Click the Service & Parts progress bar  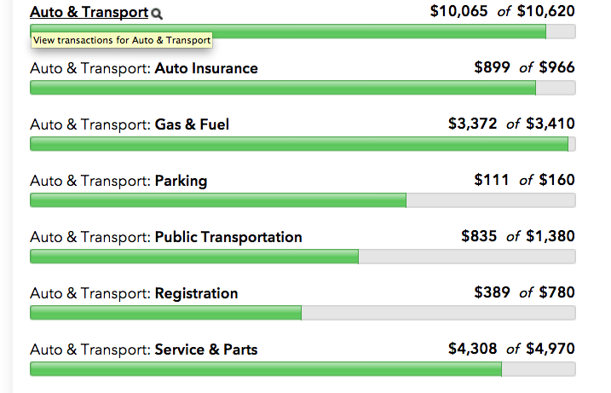(303, 368)
